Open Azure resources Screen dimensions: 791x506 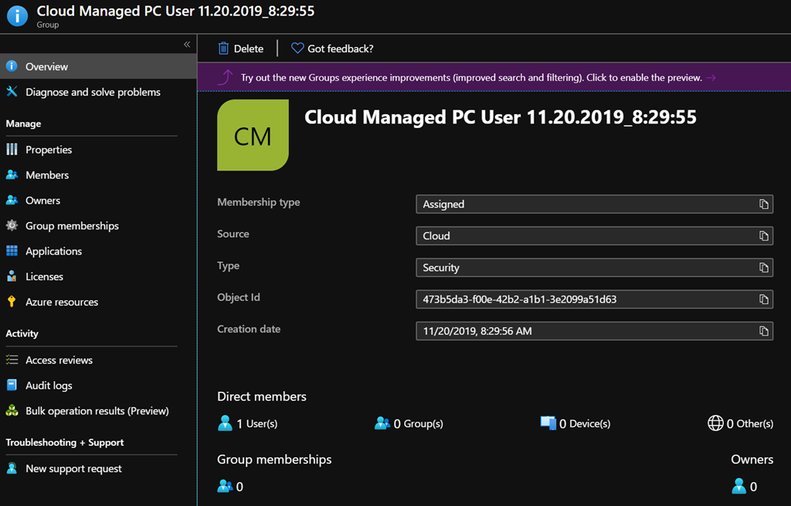tap(62, 302)
